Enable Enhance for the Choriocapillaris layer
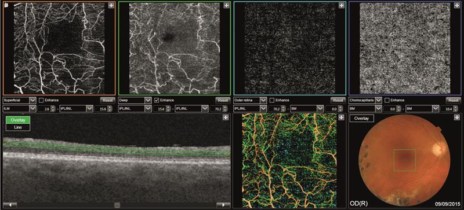464x210 pixels. pos(387,100)
